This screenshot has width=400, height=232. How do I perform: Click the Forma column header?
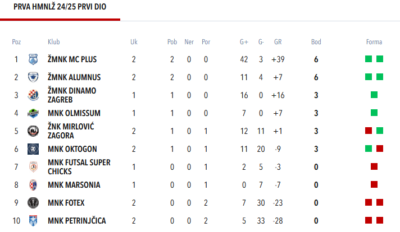tap(374, 42)
